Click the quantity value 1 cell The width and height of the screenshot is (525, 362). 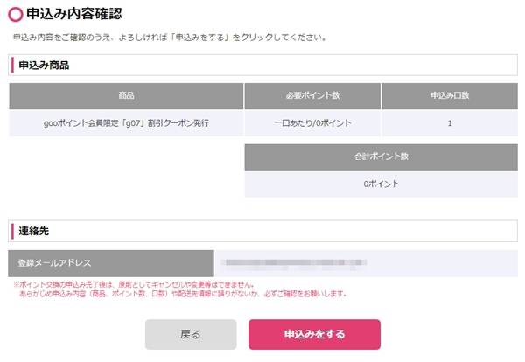click(450, 123)
